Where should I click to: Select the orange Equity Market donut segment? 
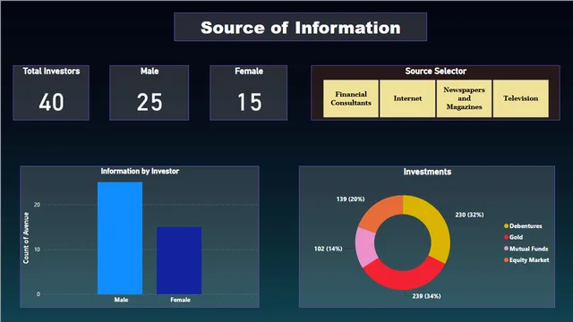[x=382, y=213]
